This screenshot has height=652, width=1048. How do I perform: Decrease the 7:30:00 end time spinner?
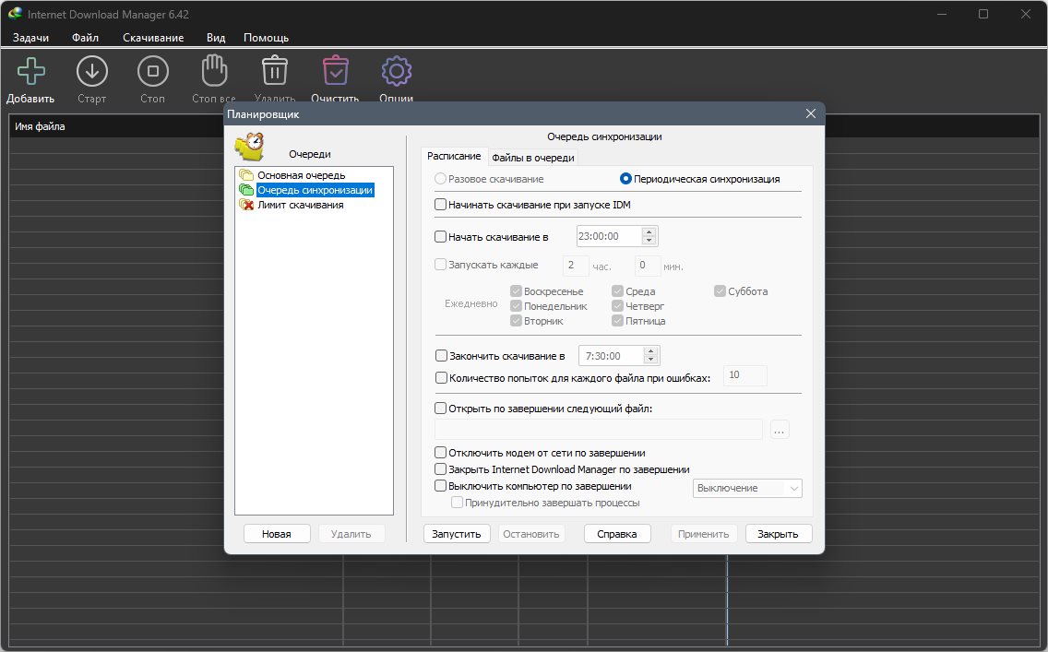(651, 360)
